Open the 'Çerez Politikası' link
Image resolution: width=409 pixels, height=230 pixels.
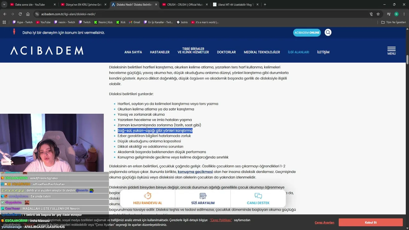coord(220,220)
